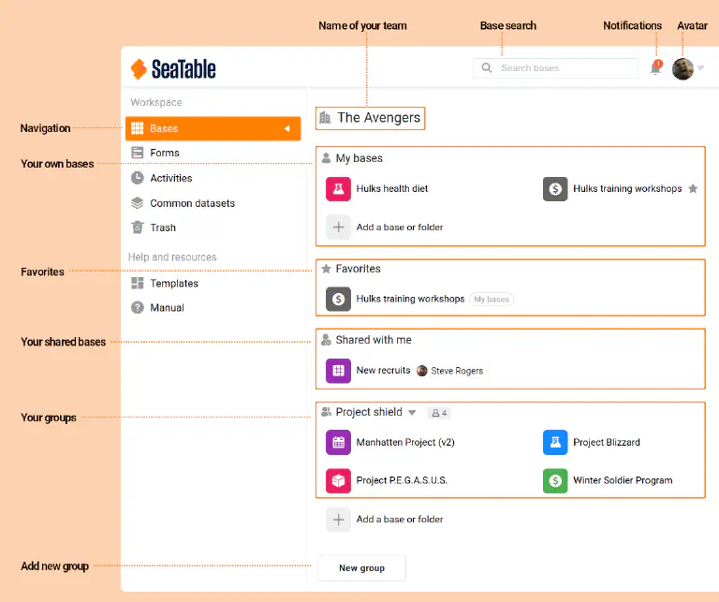Open the Hulks health diet base icon

click(x=338, y=189)
